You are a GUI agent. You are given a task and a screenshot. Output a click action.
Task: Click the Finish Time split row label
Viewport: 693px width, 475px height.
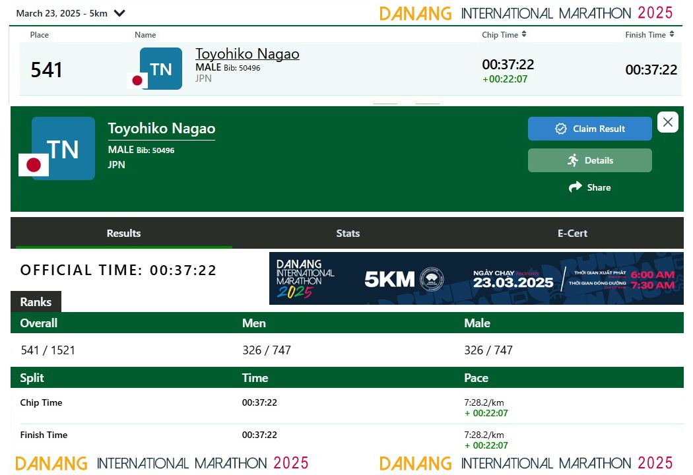pos(44,435)
